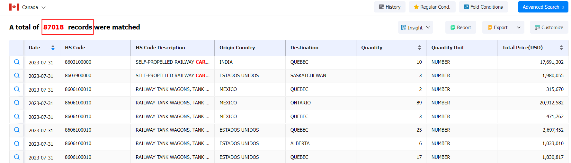Expand the Canada country dropdown
571x163 pixels.
coord(44,7)
